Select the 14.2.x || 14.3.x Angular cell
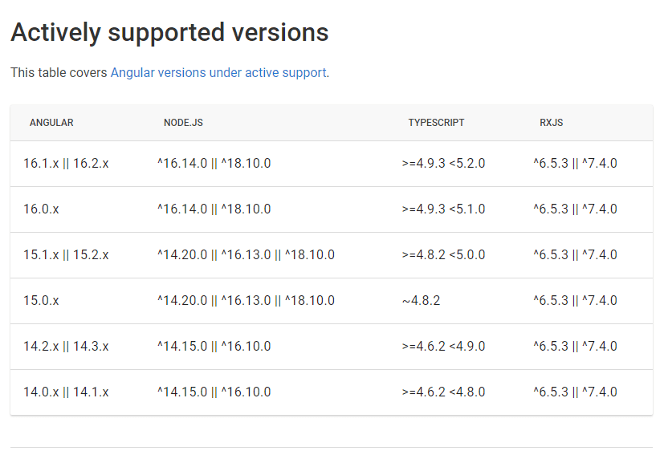The width and height of the screenshot is (664, 459). [x=66, y=347]
